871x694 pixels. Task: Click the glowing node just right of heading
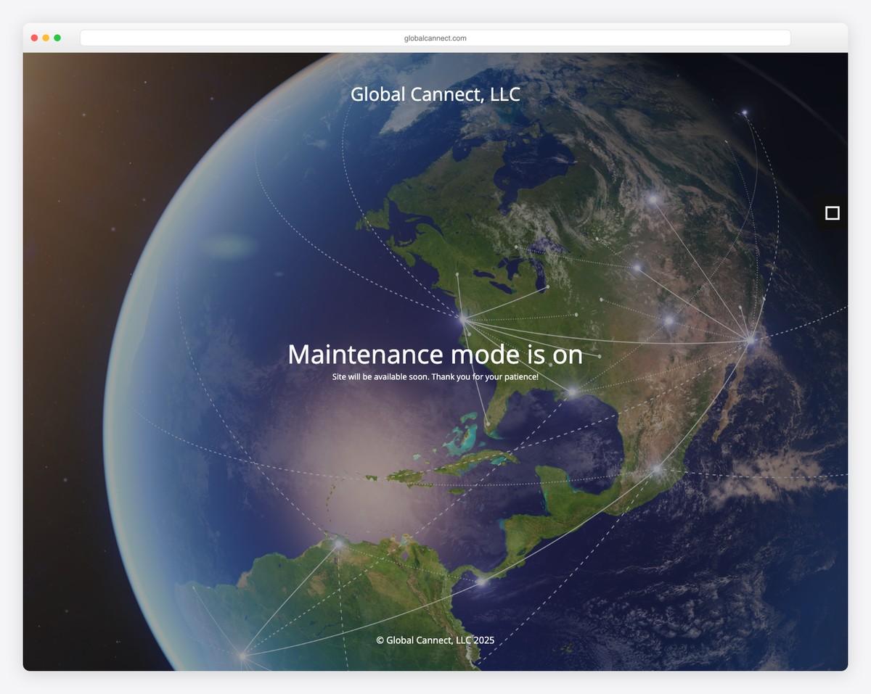pos(572,392)
